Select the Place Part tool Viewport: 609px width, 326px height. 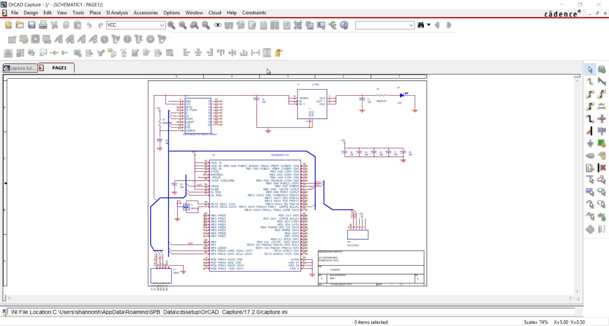pyautogui.click(x=602, y=69)
